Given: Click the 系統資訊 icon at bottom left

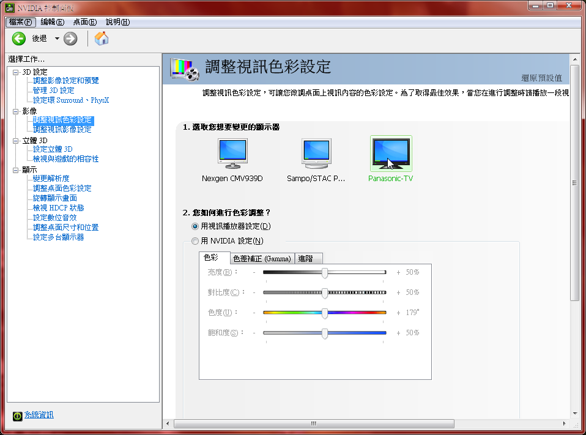Looking at the screenshot, I should pos(18,415).
